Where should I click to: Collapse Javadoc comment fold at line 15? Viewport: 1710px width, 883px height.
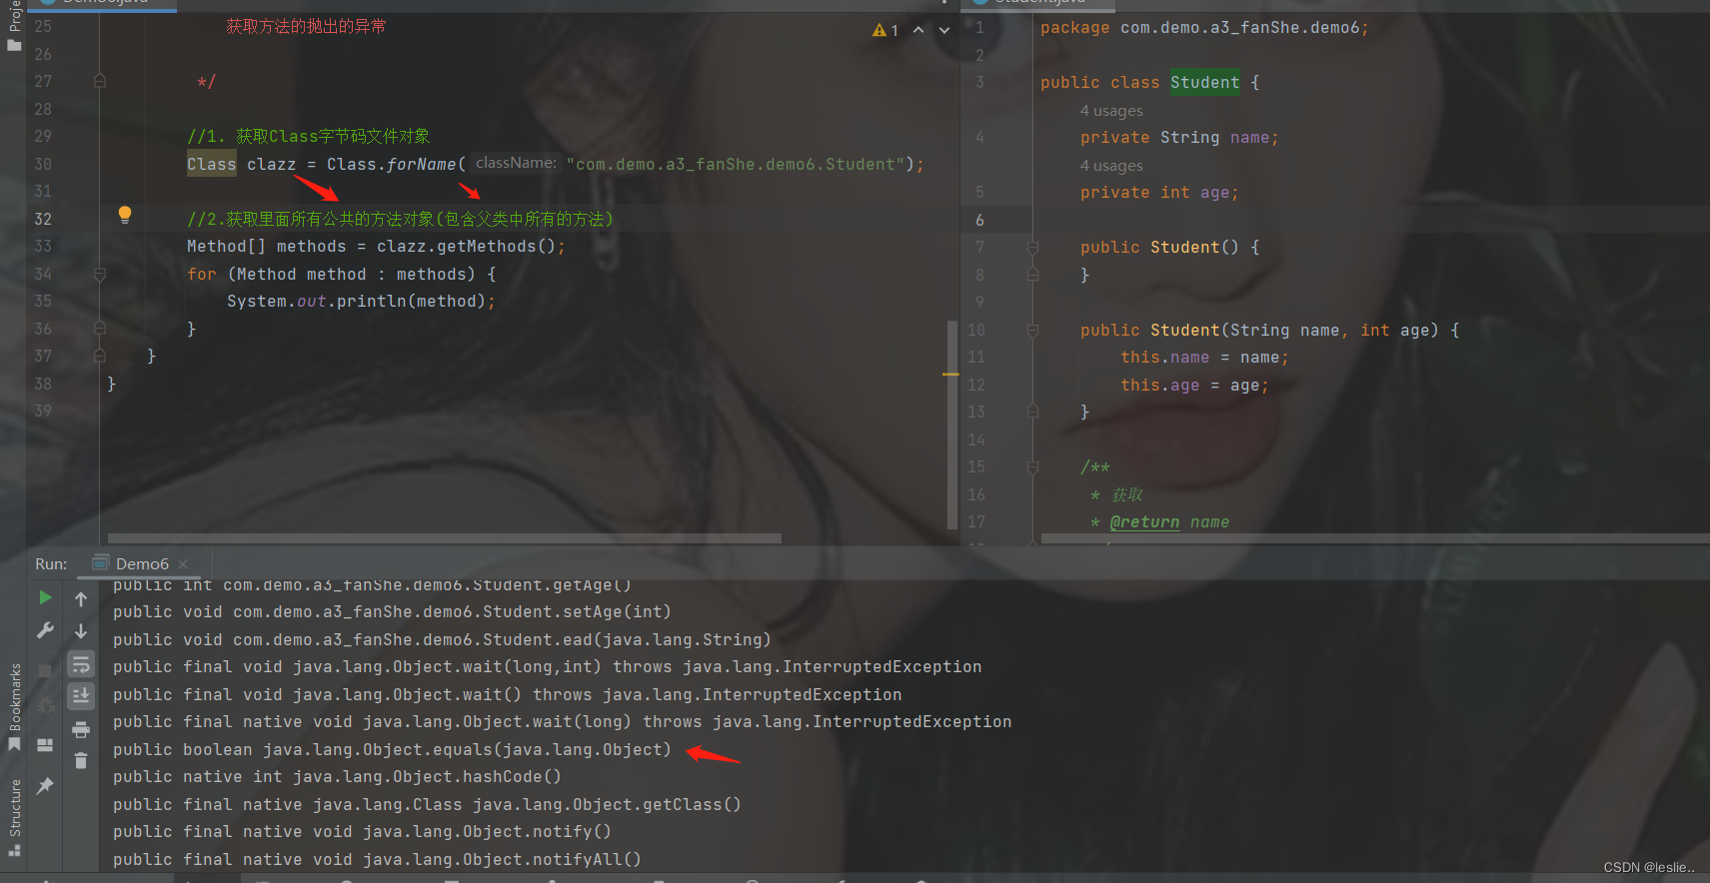coord(1033,466)
